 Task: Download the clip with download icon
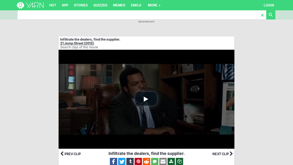[171, 161]
